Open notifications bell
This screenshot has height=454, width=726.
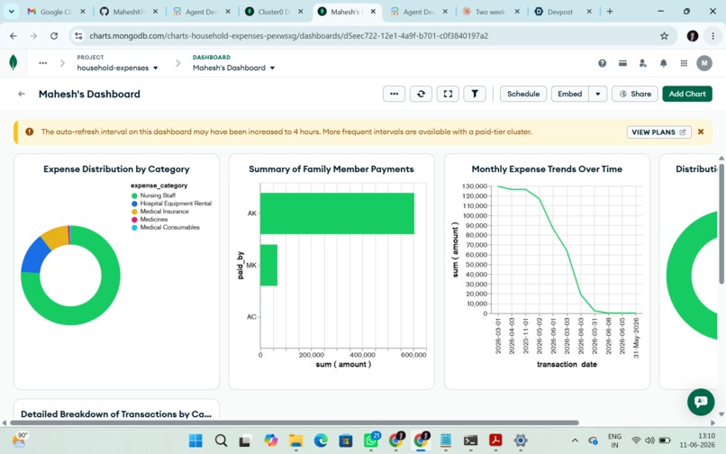[663, 63]
